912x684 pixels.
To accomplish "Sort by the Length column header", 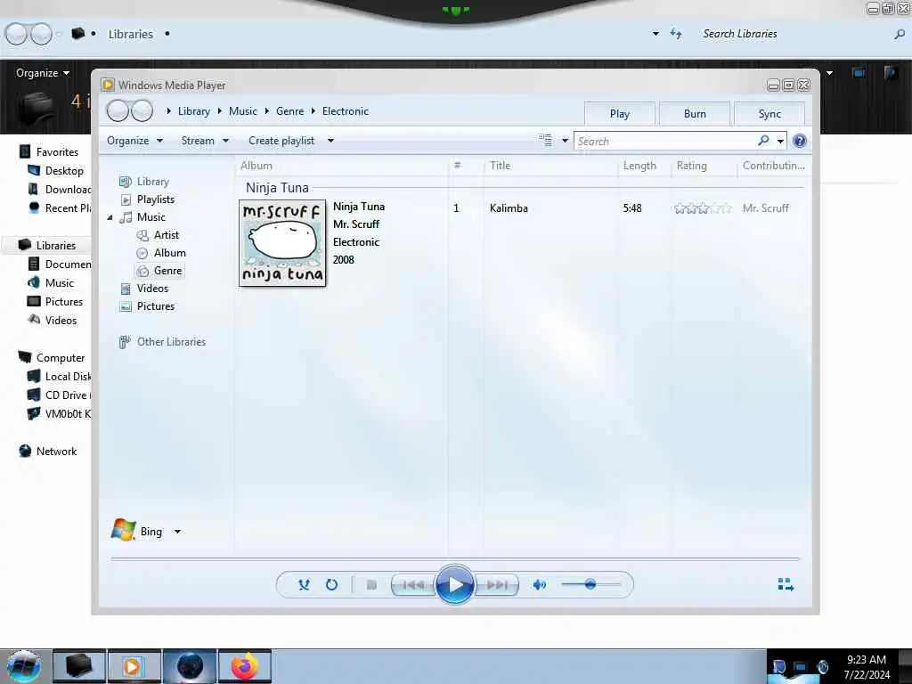I will coord(645,166).
